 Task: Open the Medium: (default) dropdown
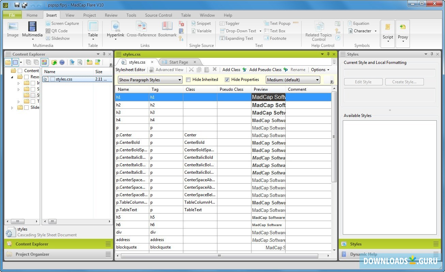(x=293, y=80)
